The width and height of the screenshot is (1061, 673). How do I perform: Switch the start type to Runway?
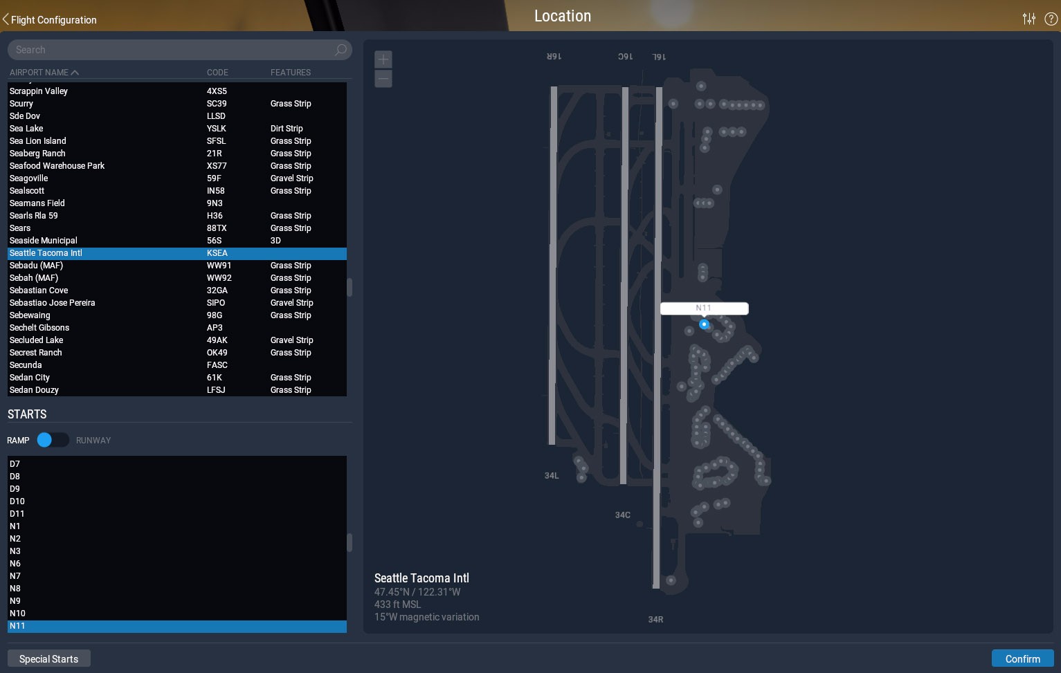pos(53,440)
